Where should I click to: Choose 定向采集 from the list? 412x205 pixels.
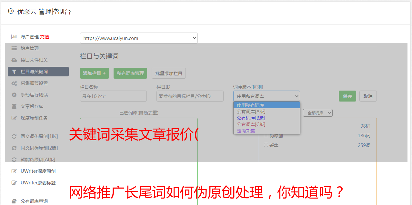[266, 131]
